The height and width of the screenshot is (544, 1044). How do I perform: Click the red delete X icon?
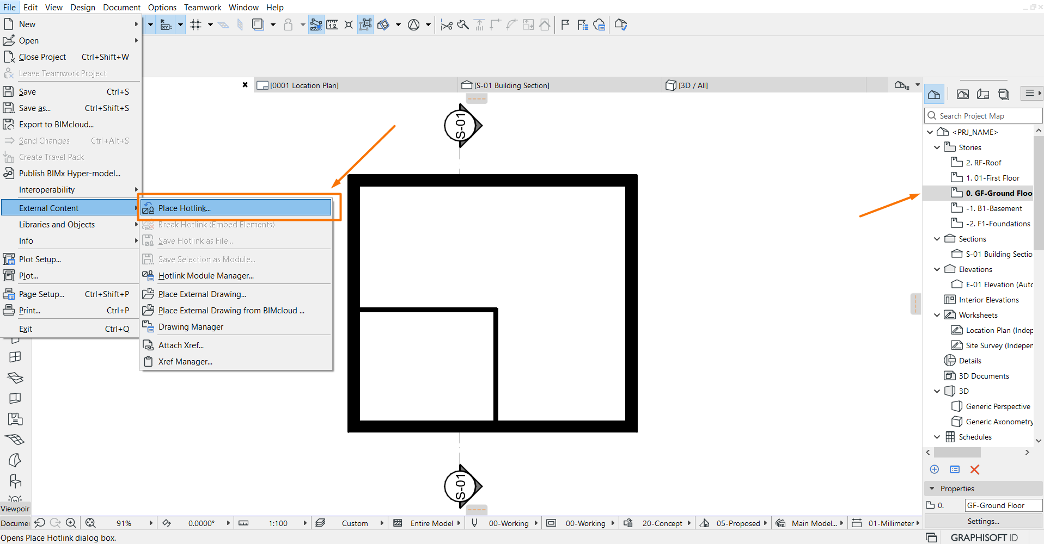[975, 469]
